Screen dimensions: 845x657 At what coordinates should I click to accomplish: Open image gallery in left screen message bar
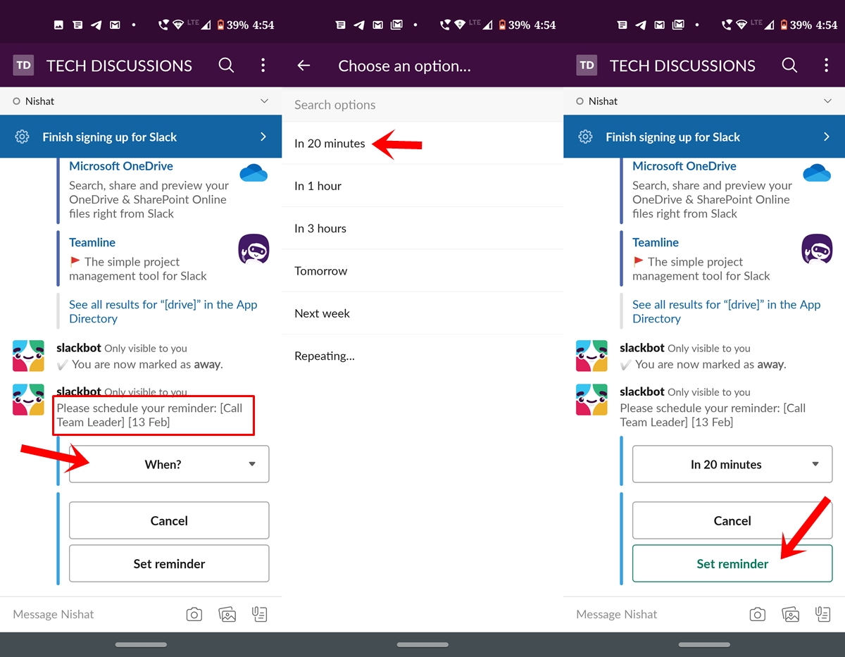click(x=227, y=614)
